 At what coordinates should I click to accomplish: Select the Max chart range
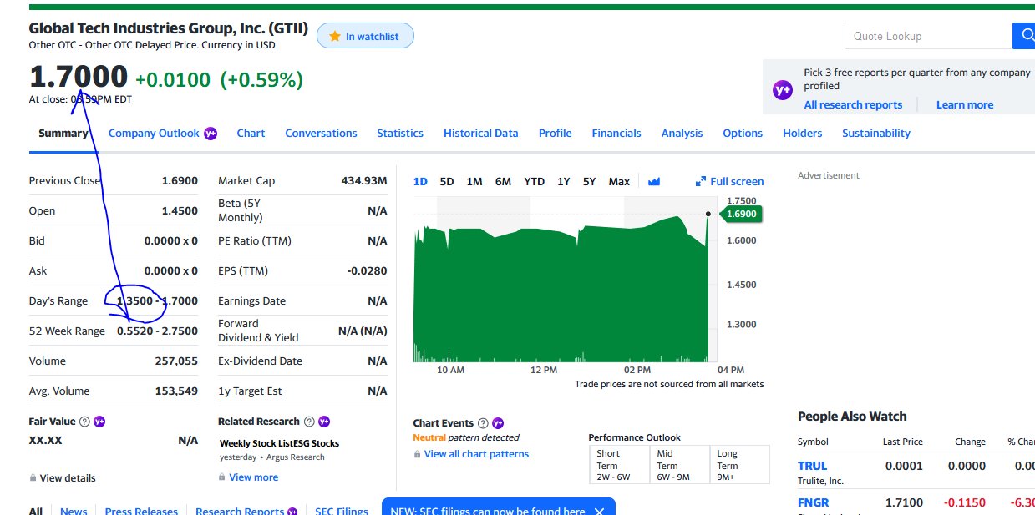tap(619, 181)
